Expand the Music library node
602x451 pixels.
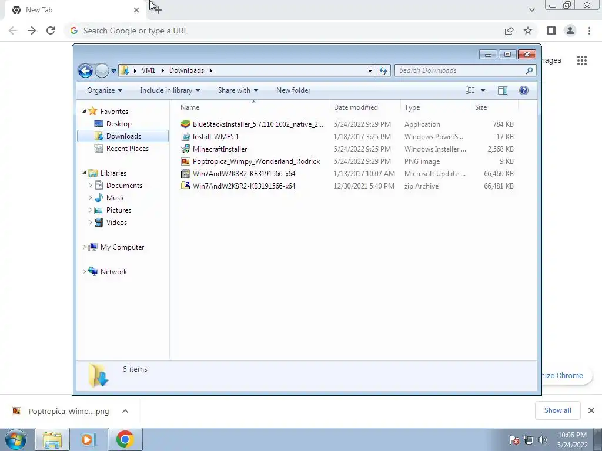[90, 198]
